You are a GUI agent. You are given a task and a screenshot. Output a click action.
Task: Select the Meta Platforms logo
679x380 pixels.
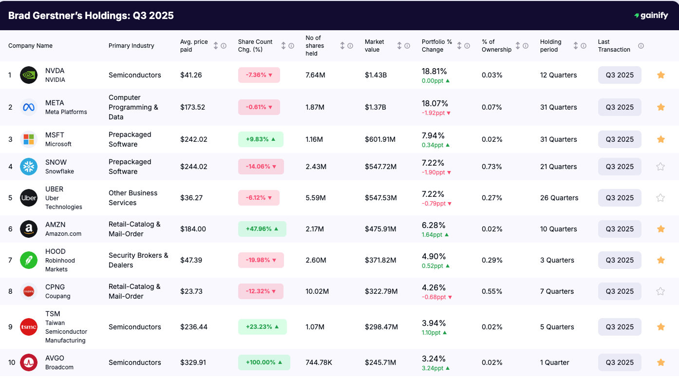[28, 107]
